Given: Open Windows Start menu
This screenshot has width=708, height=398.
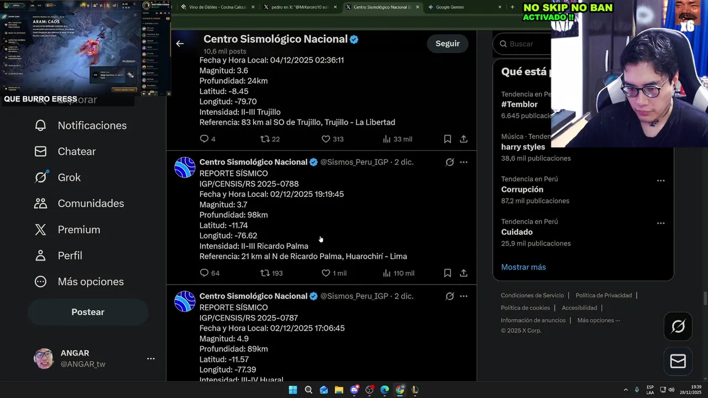Looking at the screenshot, I should 293,390.
